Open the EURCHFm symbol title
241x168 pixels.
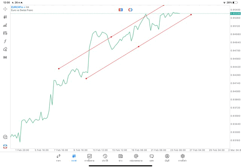(x=17, y=7)
